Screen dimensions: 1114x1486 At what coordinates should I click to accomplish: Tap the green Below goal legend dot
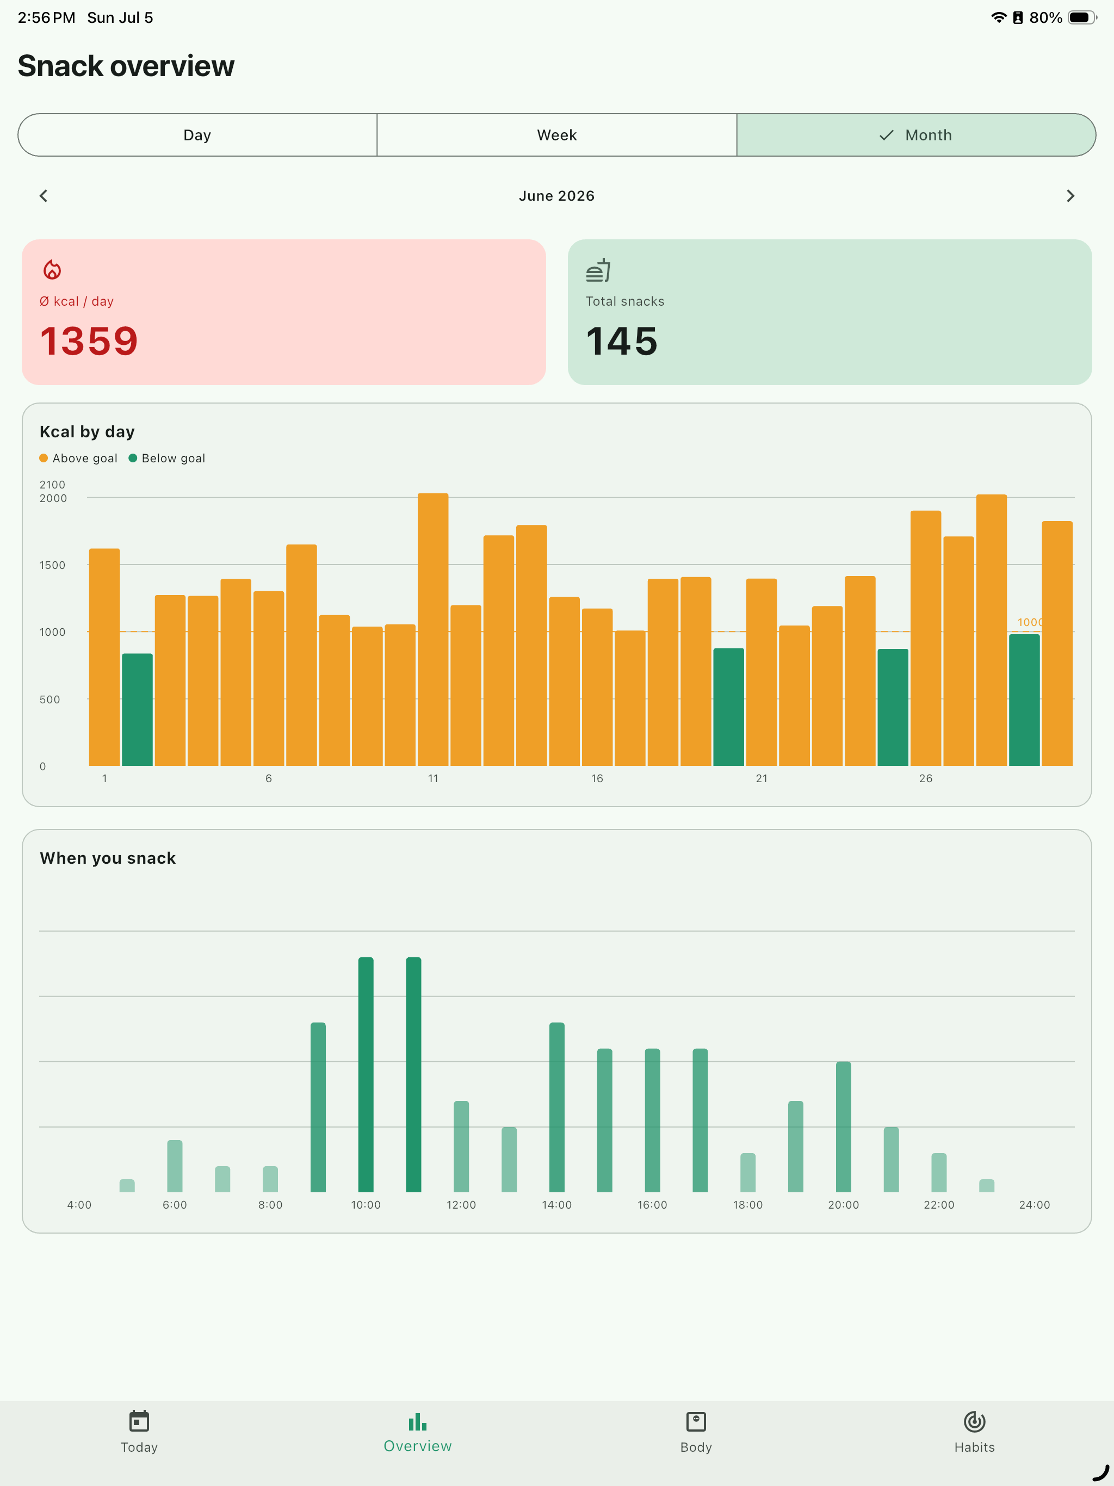132,458
